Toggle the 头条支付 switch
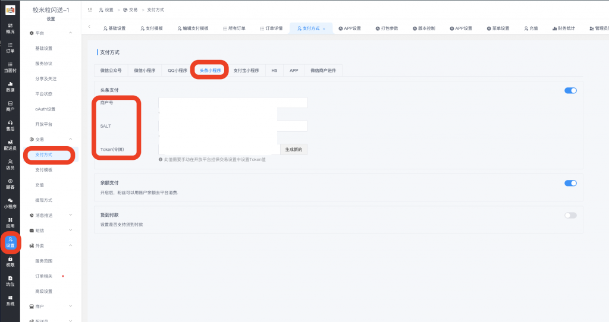Image resolution: width=609 pixels, height=322 pixels. tap(570, 90)
